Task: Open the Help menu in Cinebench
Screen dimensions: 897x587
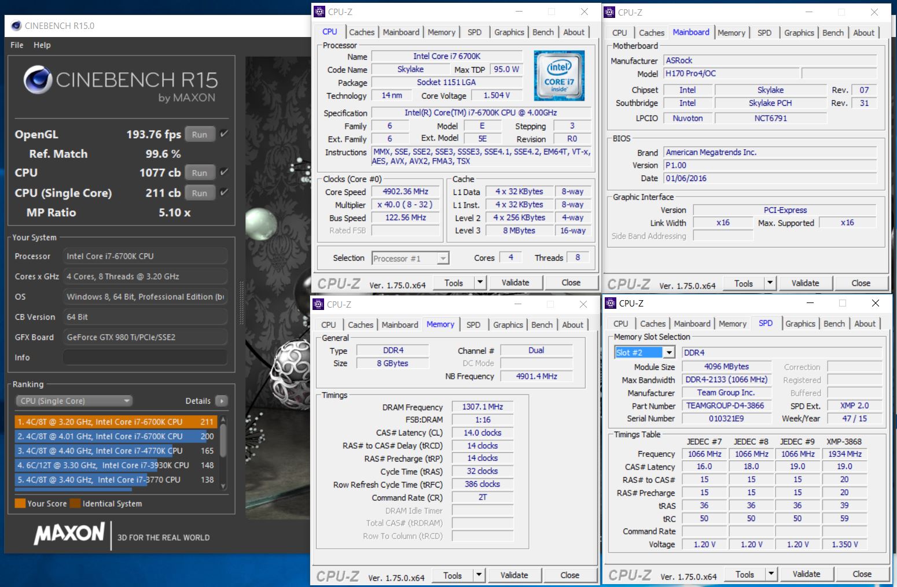Action: pos(42,45)
